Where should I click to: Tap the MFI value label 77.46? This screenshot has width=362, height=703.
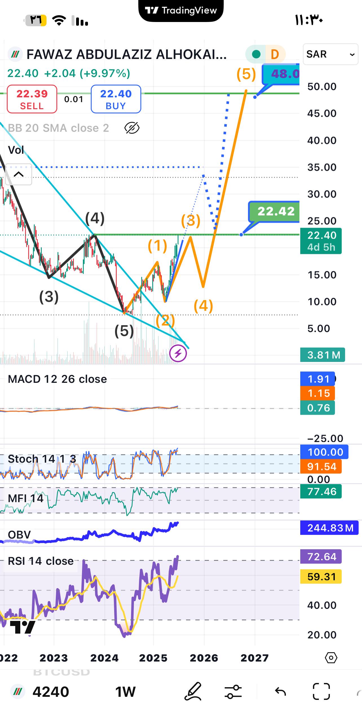pyautogui.click(x=321, y=491)
